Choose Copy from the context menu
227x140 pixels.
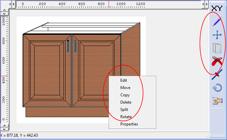[133, 95]
